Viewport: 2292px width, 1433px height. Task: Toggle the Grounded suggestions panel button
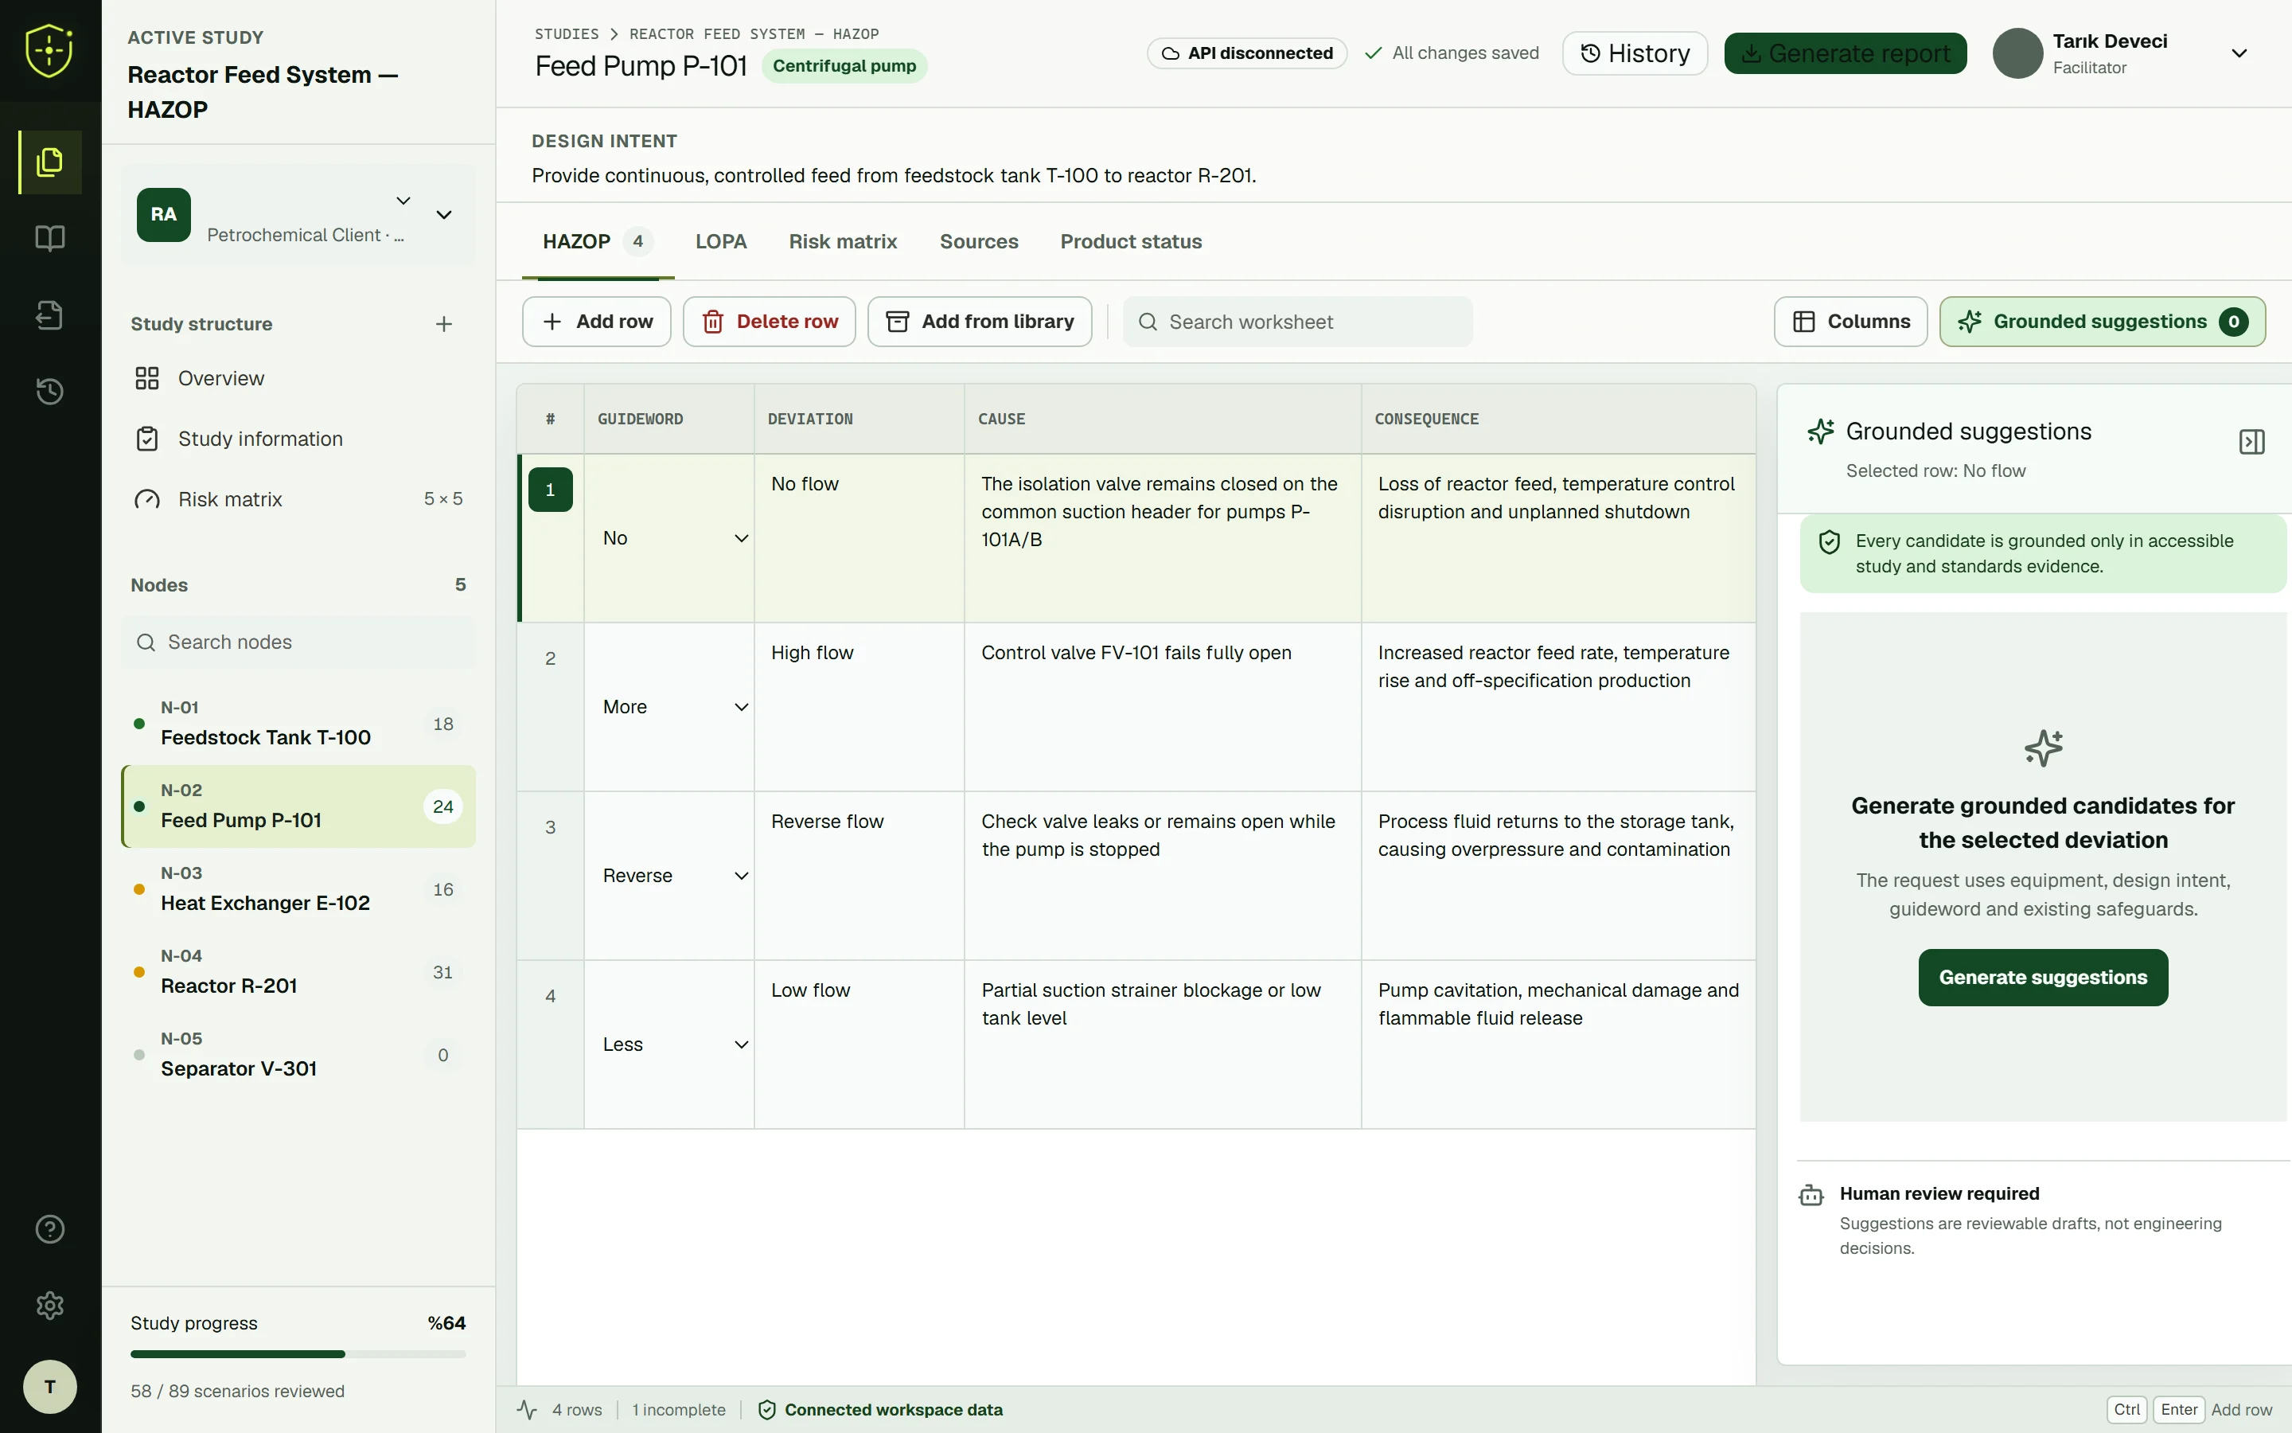coord(2102,322)
